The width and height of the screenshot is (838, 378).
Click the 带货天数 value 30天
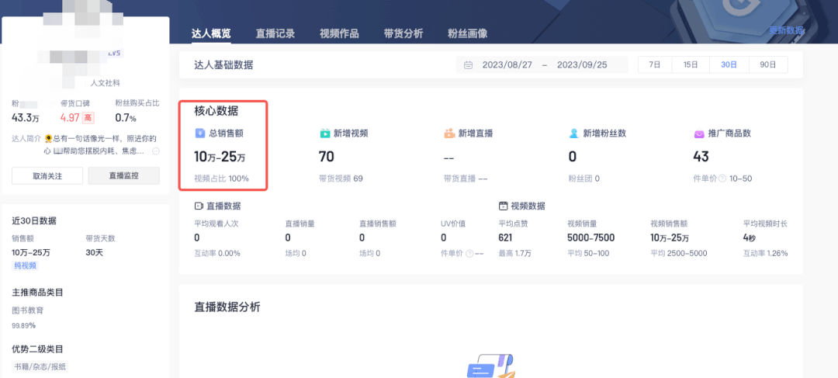tap(94, 252)
